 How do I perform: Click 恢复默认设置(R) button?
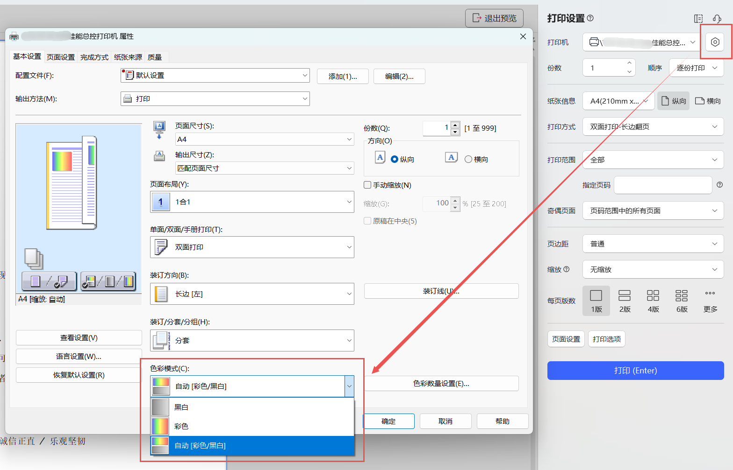click(x=79, y=375)
